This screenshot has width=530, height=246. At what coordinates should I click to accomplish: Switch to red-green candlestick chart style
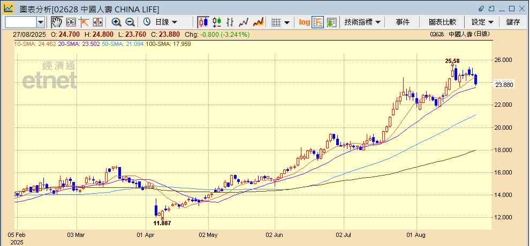(x=217, y=22)
